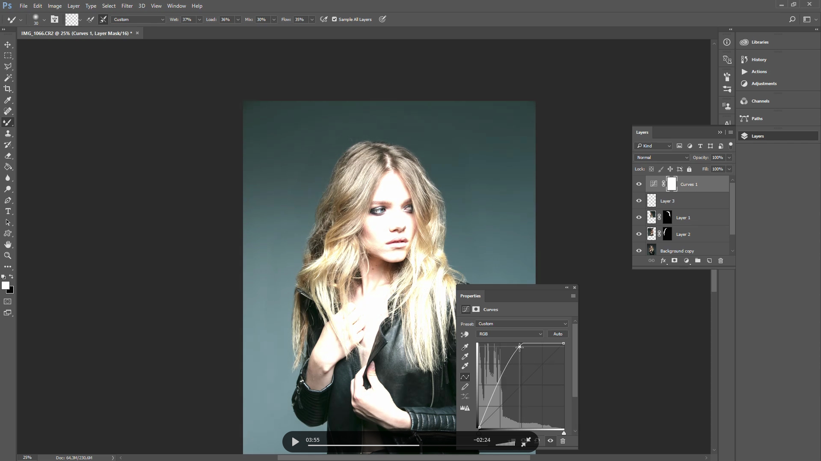Disable Sample All Layers checkbox
The width and height of the screenshot is (821, 461).
click(335, 19)
